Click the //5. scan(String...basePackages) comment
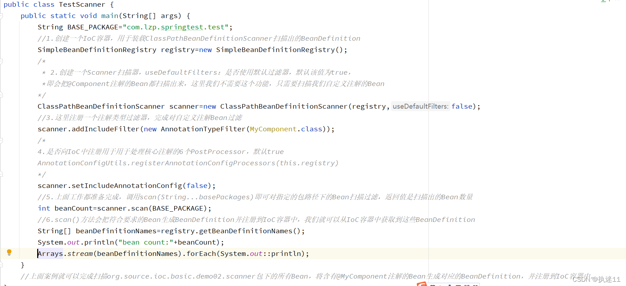Viewport: 626px width, 286px height. click(255, 197)
